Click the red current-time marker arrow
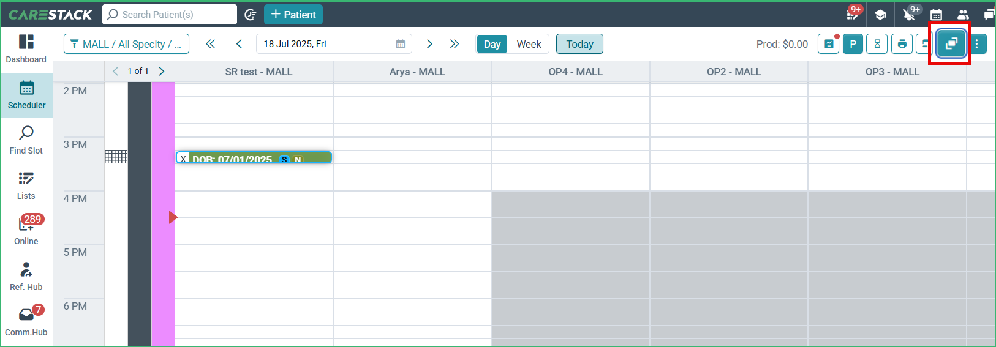996x347 pixels. point(173,217)
